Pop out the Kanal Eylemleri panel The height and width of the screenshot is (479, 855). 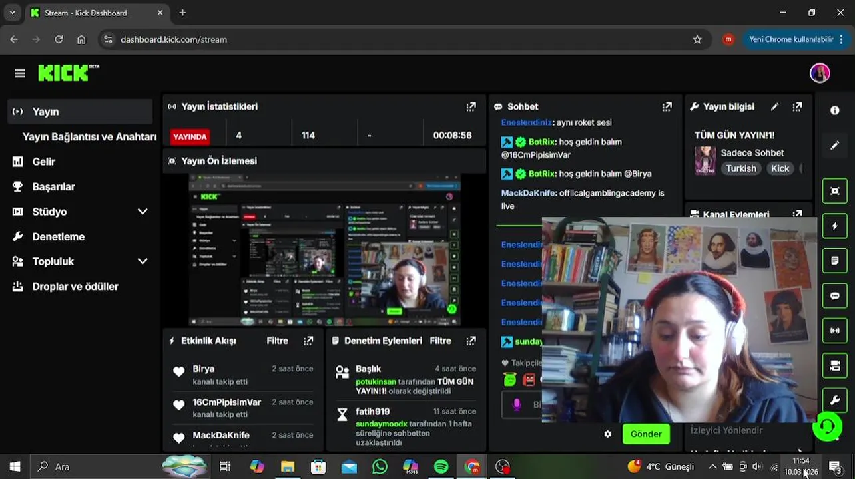[x=797, y=214]
